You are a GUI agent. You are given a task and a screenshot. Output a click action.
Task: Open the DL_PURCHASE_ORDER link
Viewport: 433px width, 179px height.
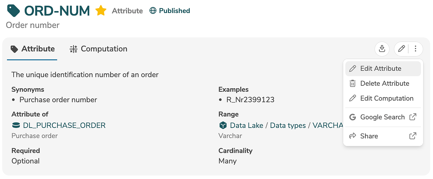coord(64,125)
